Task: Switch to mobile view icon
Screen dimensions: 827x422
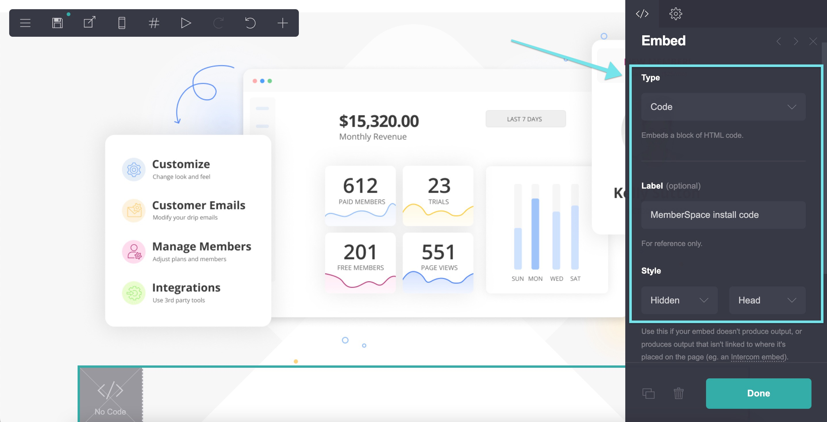Action: point(122,23)
